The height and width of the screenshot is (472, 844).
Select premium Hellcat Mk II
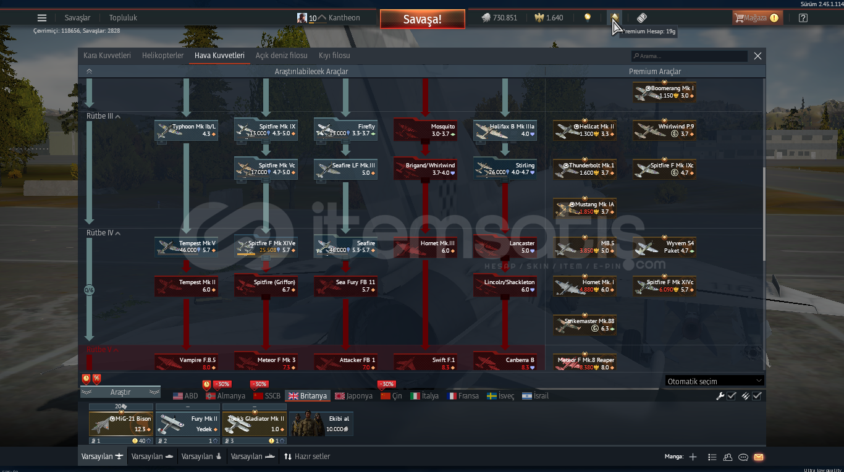click(584, 130)
